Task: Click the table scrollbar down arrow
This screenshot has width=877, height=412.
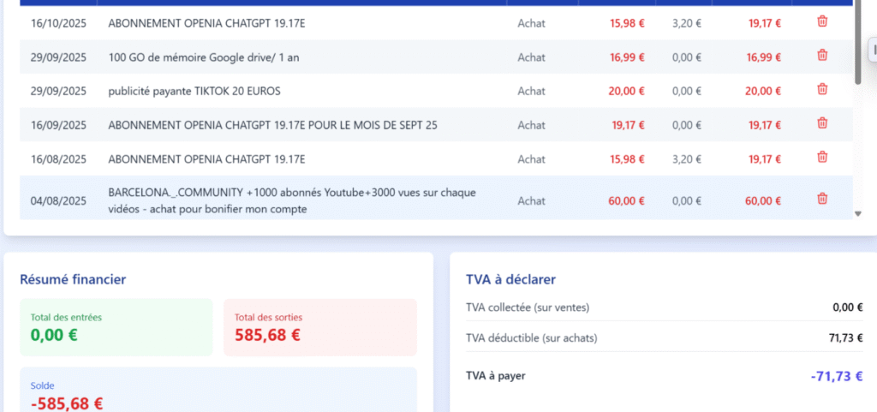Action: (858, 213)
